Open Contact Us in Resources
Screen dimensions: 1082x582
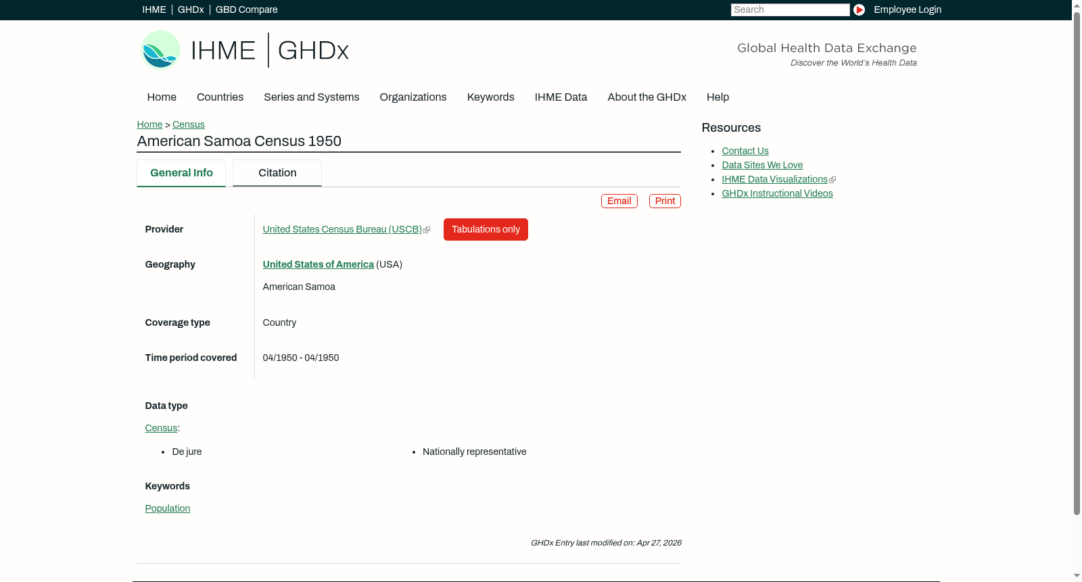(x=745, y=151)
